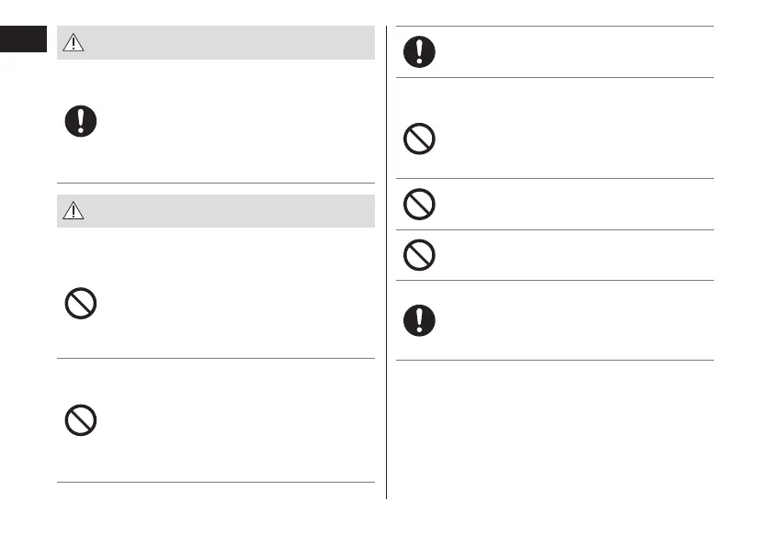Click the exclamation icon in the left column
This screenshot has height=546, width=771.
[82, 121]
